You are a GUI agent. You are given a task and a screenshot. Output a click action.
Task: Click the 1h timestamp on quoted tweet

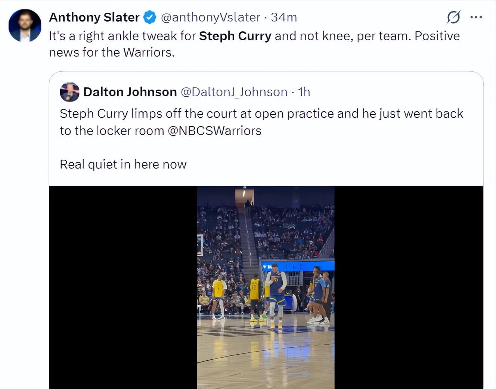click(304, 92)
